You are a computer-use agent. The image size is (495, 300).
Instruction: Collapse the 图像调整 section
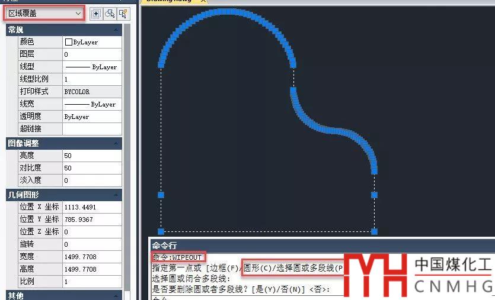pos(117,143)
